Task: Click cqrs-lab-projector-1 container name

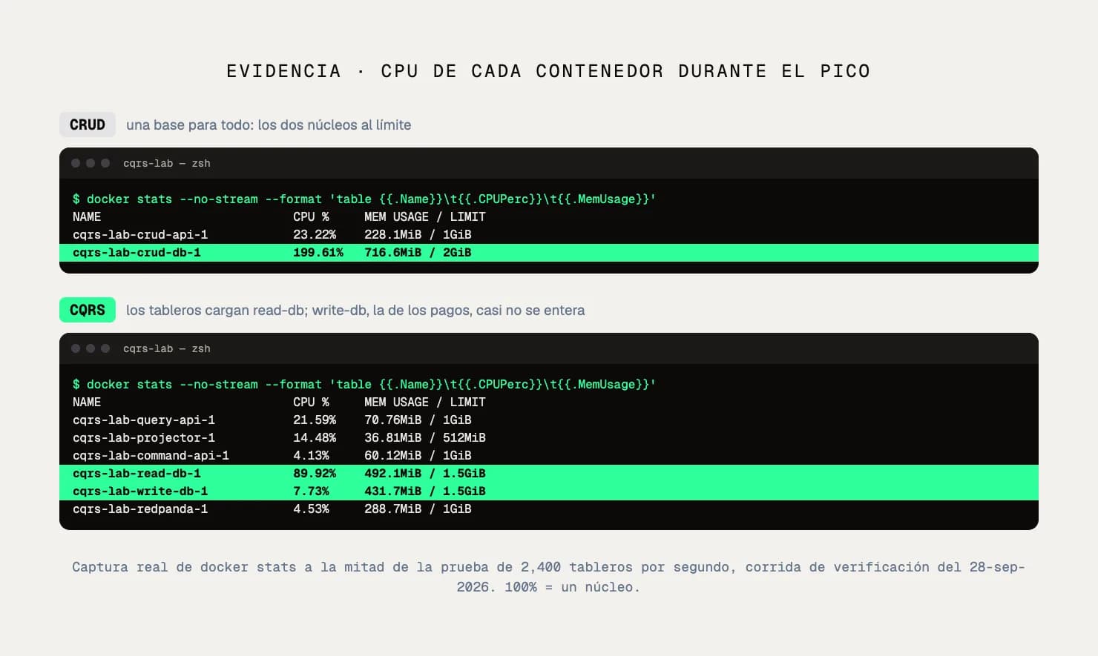Action: (x=144, y=437)
